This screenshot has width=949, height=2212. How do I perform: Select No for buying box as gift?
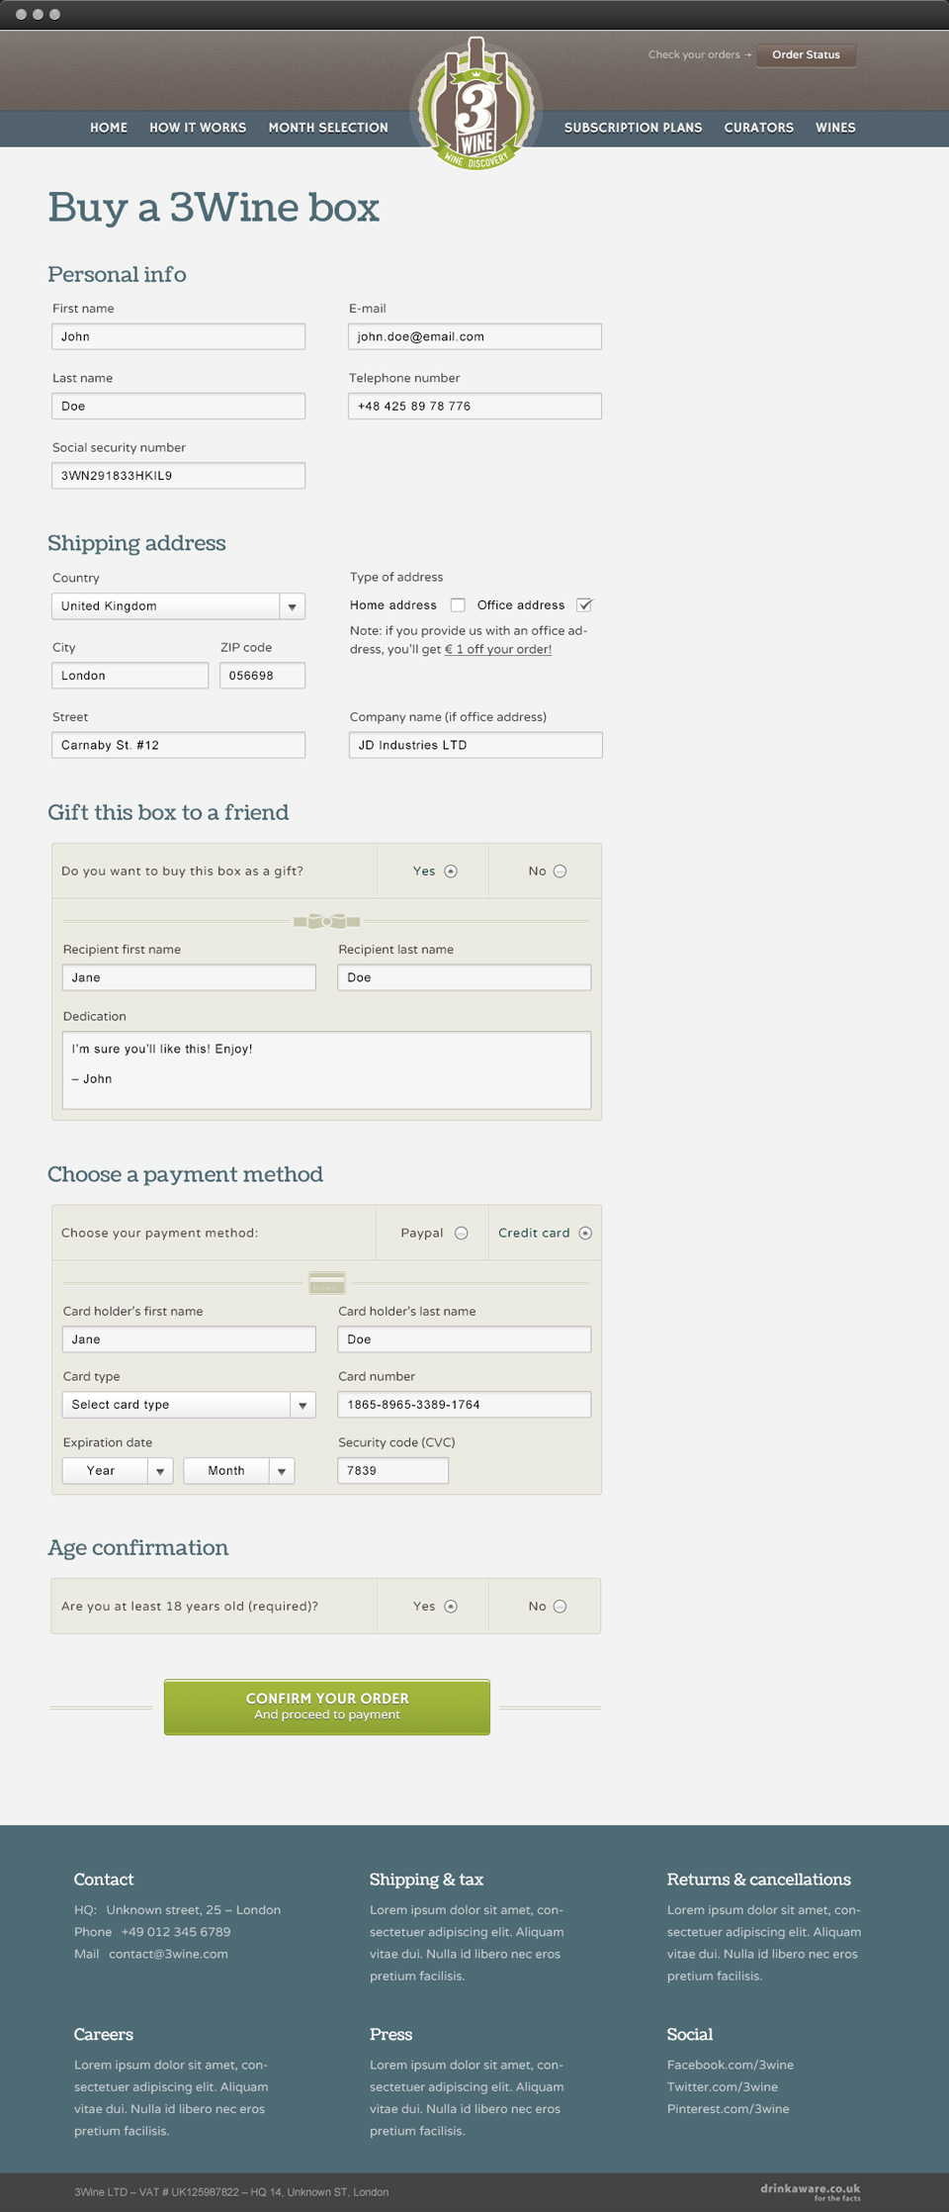click(561, 872)
